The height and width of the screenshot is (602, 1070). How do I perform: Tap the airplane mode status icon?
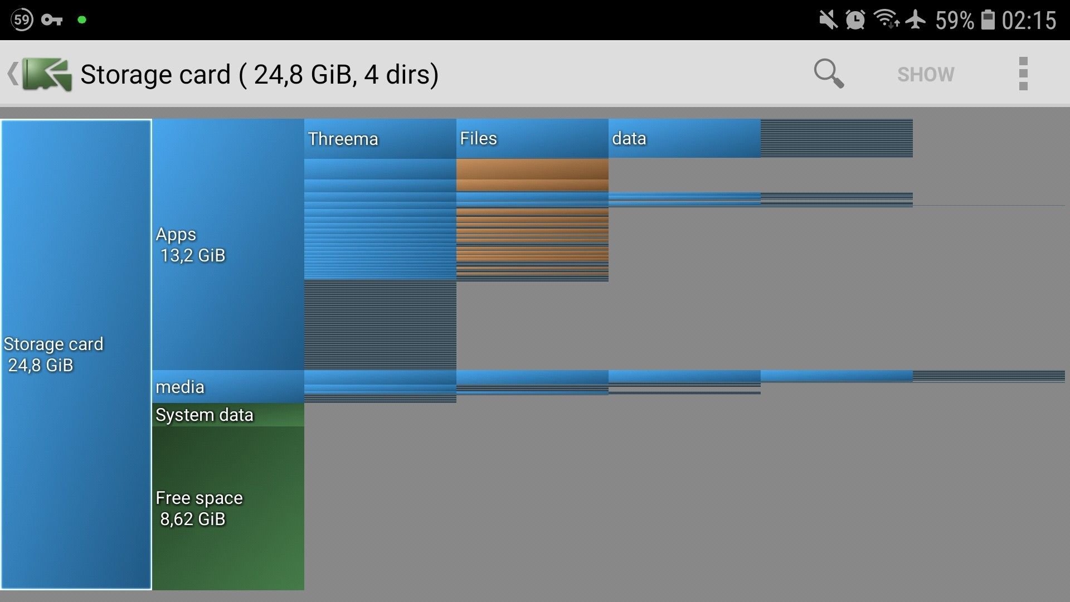[x=916, y=20]
